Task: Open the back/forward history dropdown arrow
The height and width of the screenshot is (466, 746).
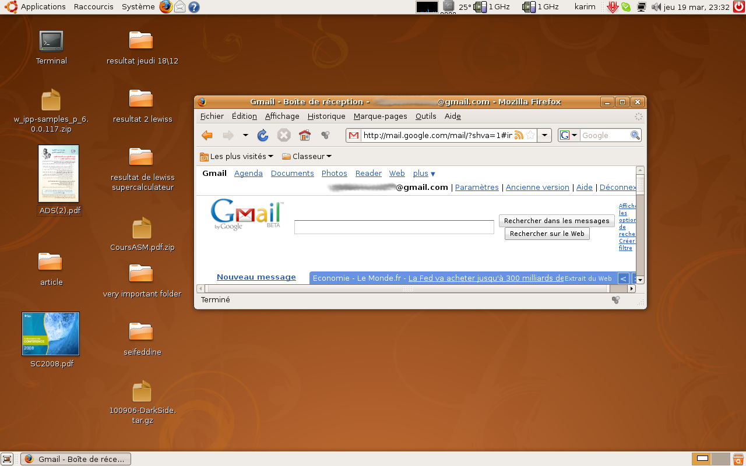Action: tap(245, 136)
